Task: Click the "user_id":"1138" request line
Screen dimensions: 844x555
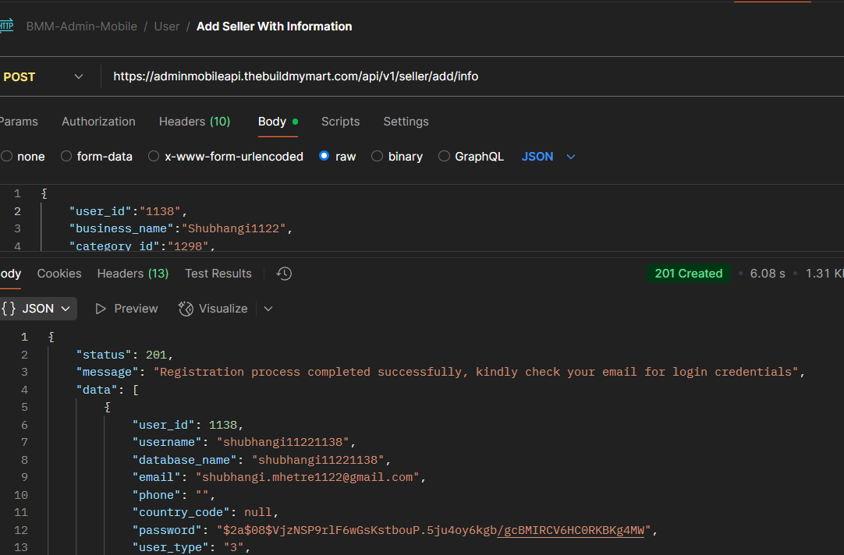Action: [x=128, y=211]
